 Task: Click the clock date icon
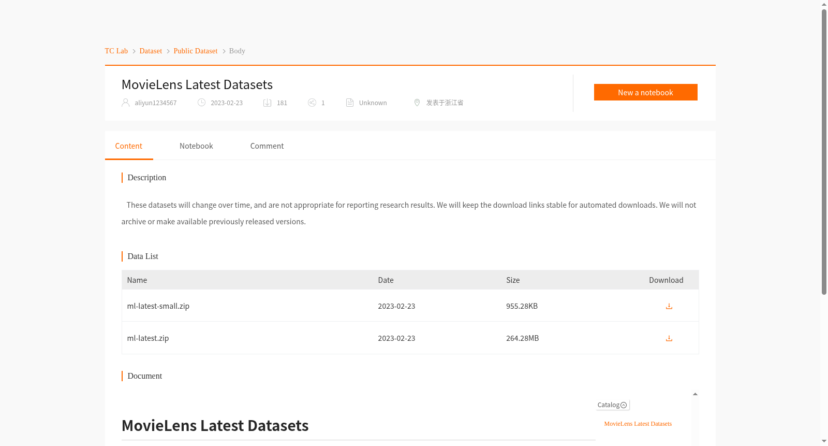tap(202, 103)
